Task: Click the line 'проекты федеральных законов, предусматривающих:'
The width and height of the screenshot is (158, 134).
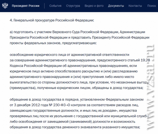Action: coord(53,43)
